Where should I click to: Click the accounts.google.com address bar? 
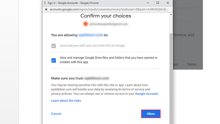click(109, 9)
